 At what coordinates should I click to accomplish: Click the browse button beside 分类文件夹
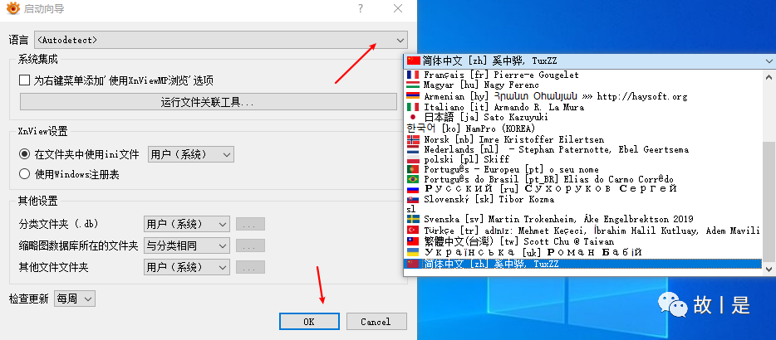[250, 224]
